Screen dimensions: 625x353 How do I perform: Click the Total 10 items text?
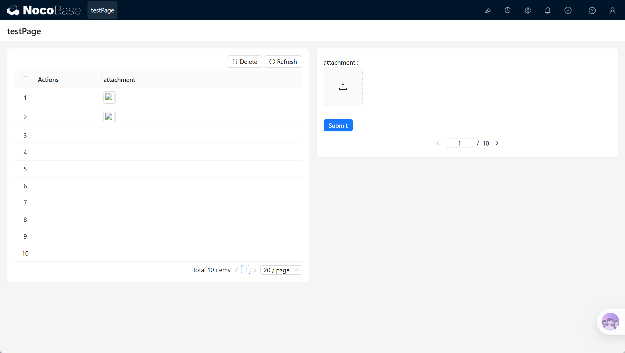tap(211, 270)
